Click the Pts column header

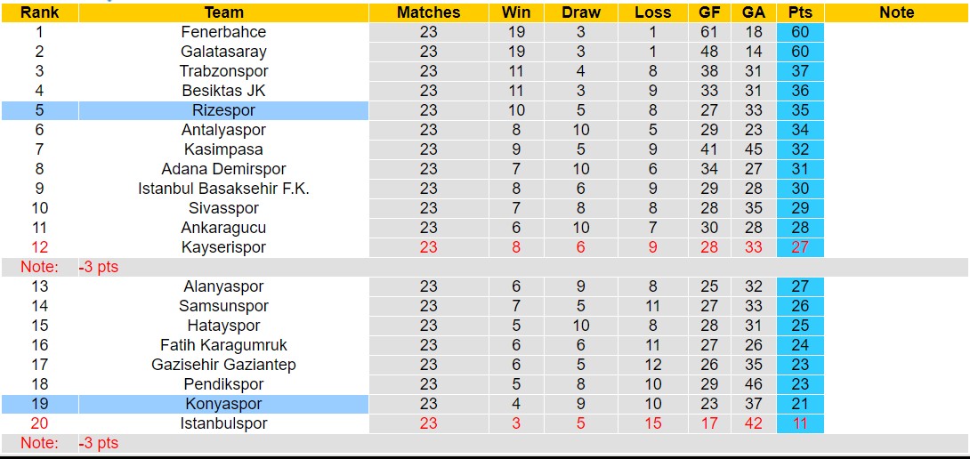(799, 12)
